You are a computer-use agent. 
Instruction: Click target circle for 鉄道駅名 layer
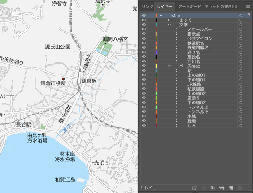click(241, 43)
